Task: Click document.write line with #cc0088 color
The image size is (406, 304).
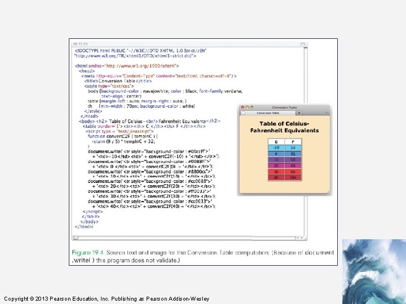Action: 150,181
